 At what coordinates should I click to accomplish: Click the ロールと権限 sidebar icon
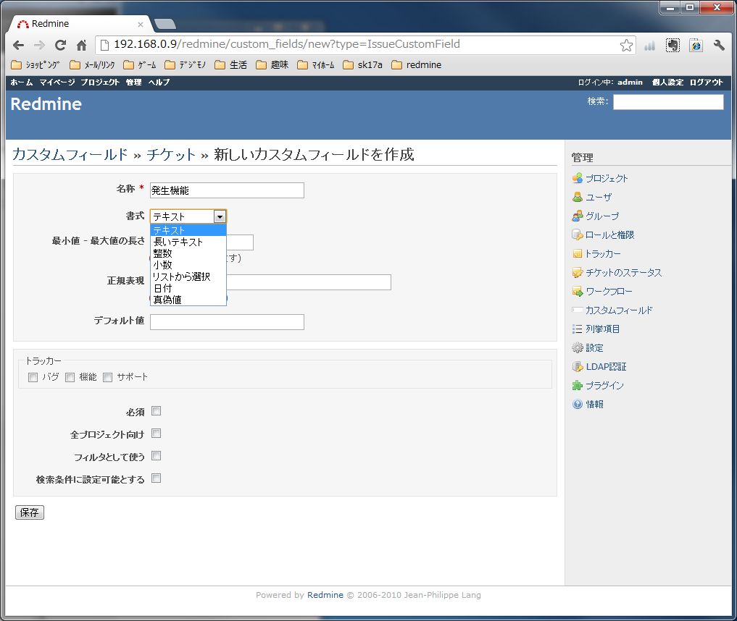577,235
